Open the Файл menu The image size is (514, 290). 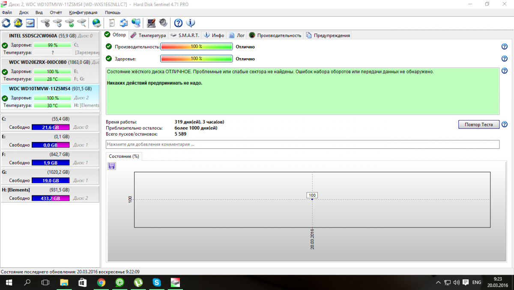pyautogui.click(x=6, y=12)
